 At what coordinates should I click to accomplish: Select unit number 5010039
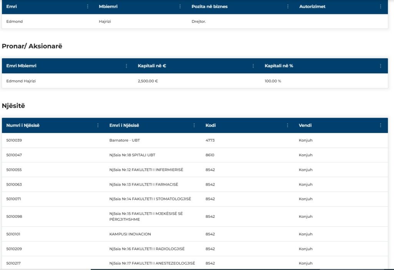pos(14,140)
